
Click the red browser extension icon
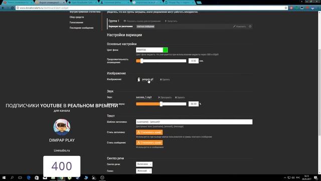291,8
